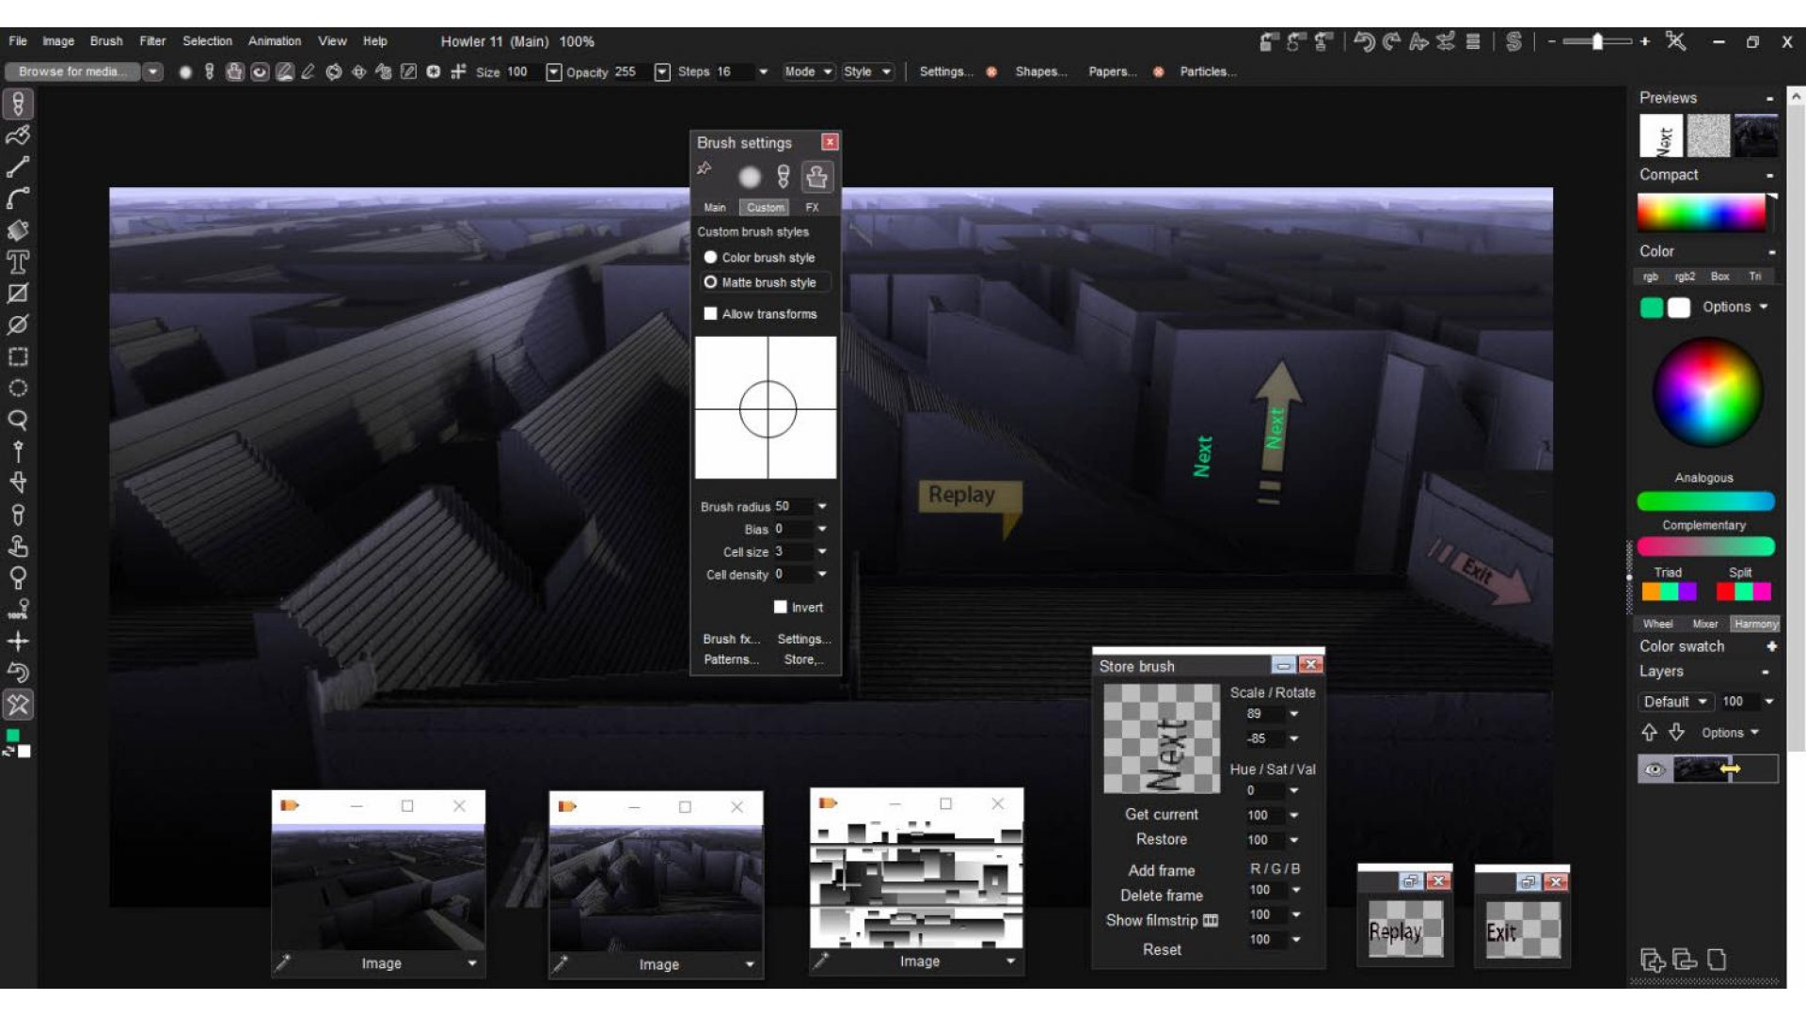Select the paint bucket fill tool
Screen dimensions: 1806x1016
coord(18,230)
